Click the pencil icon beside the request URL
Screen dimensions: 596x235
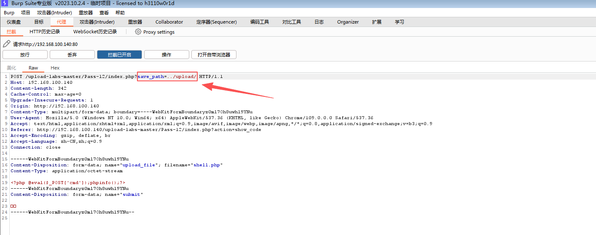click(x=6, y=44)
